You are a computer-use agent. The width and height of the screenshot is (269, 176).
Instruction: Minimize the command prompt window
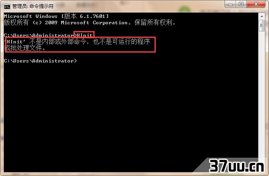pos(230,4)
